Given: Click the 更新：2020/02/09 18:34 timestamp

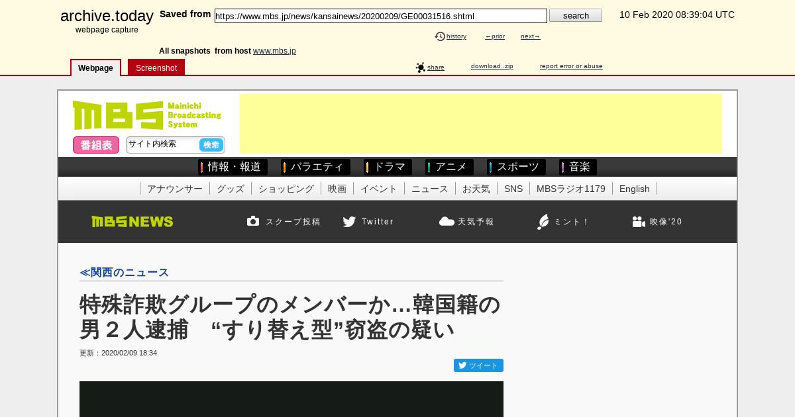Looking at the screenshot, I should pyautogui.click(x=119, y=353).
